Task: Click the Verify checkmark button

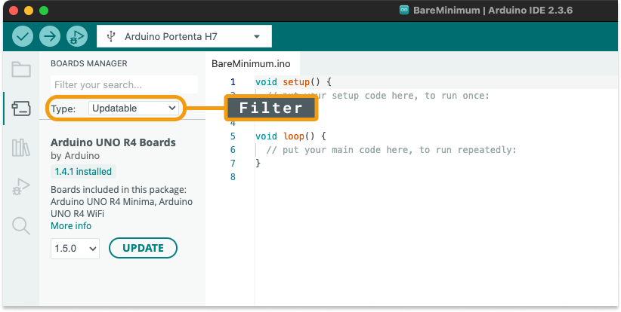Action: point(23,36)
